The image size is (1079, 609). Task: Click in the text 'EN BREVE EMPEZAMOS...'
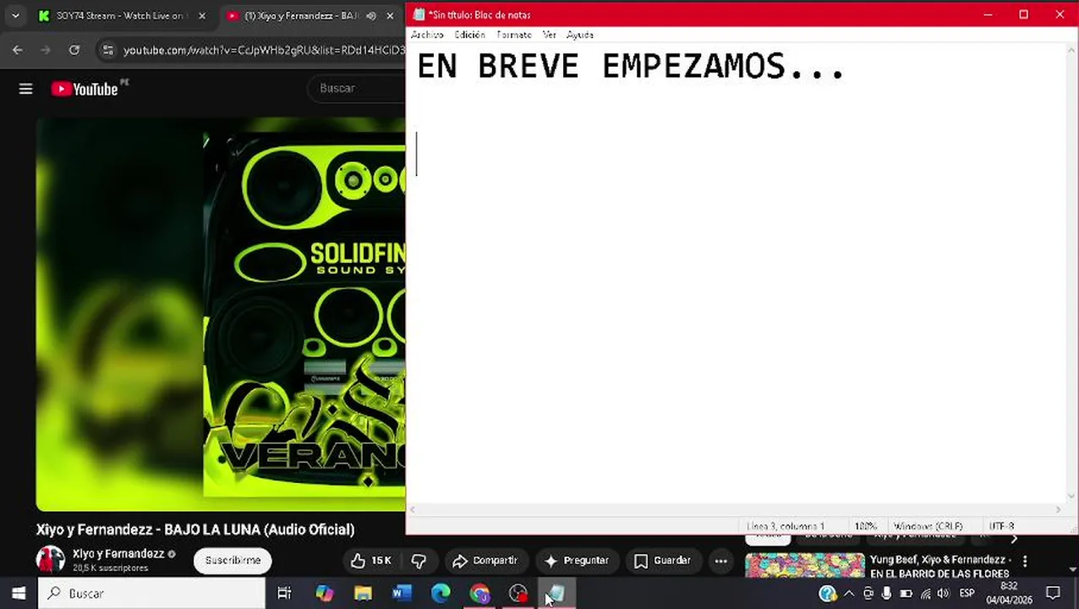(x=631, y=66)
